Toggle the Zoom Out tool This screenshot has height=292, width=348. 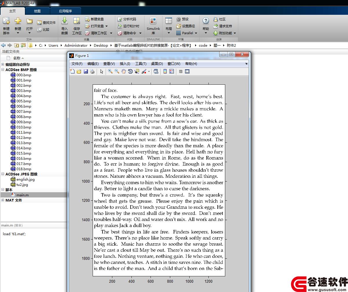(x=117, y=71)
